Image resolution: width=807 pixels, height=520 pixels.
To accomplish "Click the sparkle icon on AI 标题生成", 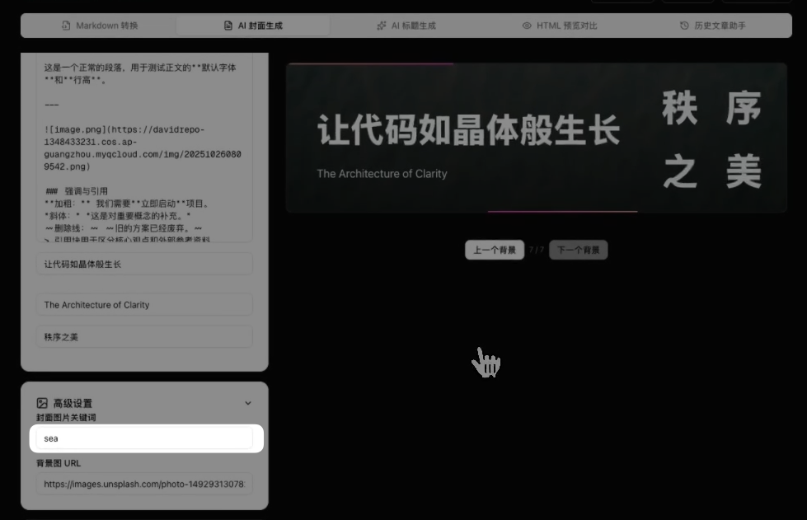I will [x=382, y=26].
